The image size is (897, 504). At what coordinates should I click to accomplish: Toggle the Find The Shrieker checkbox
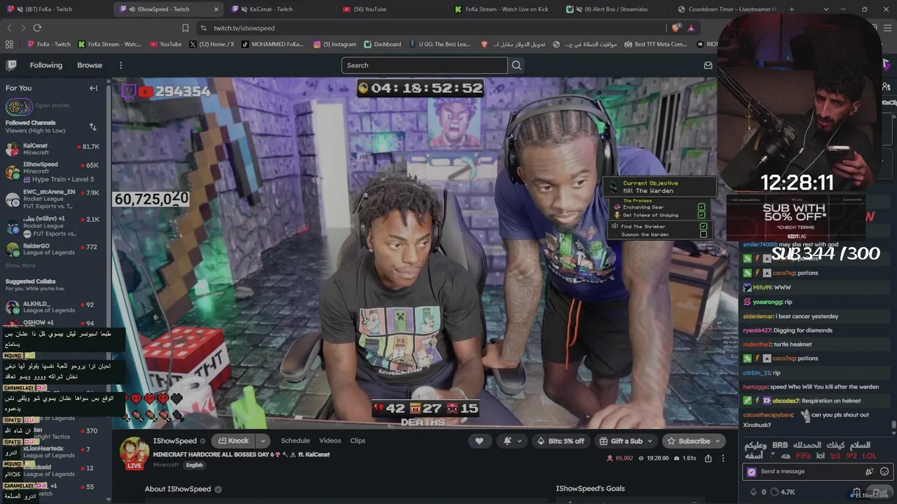tap(704, 226)
